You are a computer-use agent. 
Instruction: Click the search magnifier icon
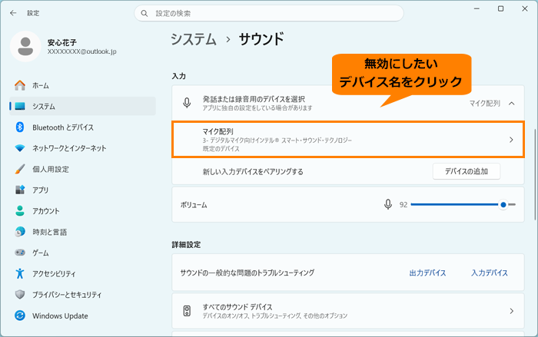[x=144, y=13]
